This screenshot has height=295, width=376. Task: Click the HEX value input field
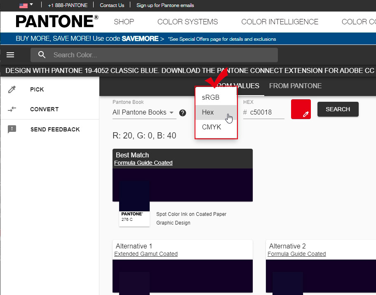coord(263,112)
